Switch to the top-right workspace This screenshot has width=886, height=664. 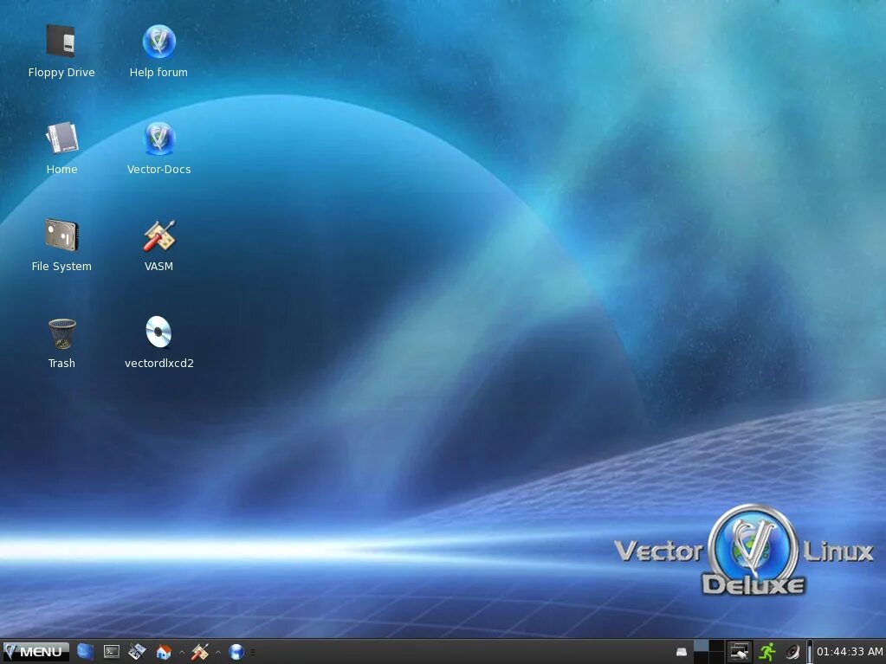(x=716, y=645)
